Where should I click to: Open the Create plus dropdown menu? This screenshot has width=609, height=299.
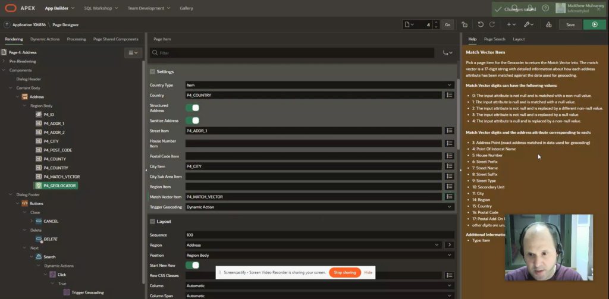click(x=511, y=24)
